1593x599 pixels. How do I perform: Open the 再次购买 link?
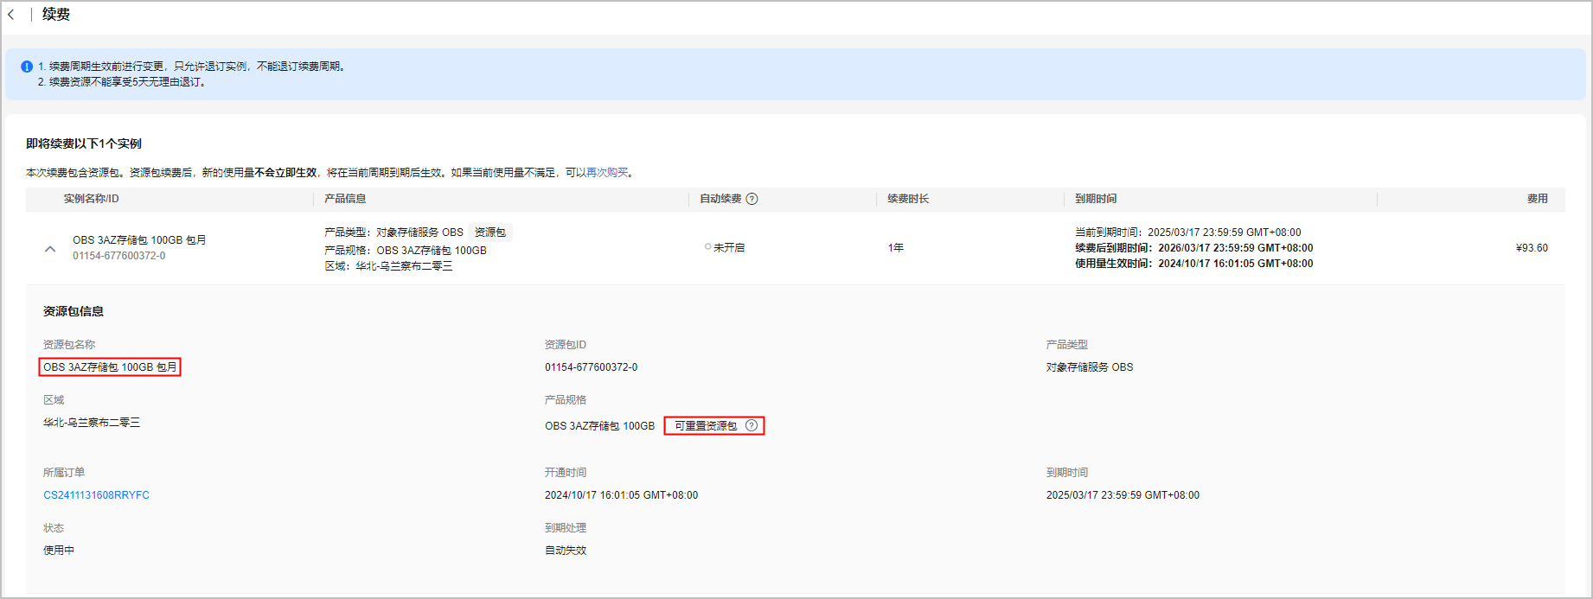[x=607, y=173]
